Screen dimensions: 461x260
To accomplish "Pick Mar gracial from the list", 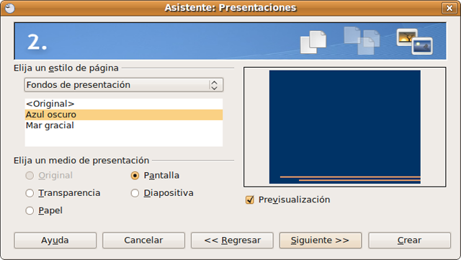I will (x=124, y=125).
